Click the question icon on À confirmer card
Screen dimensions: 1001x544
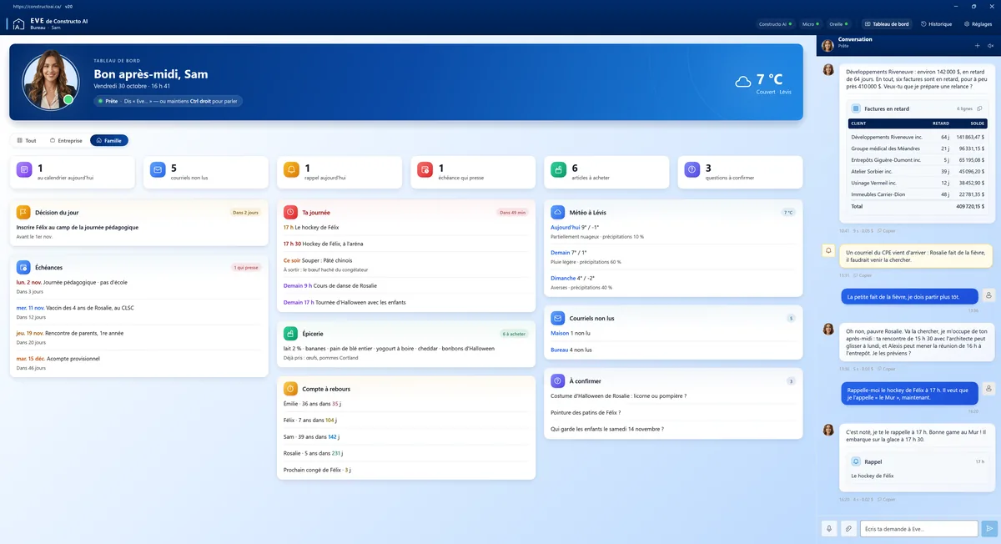(557, 380)
